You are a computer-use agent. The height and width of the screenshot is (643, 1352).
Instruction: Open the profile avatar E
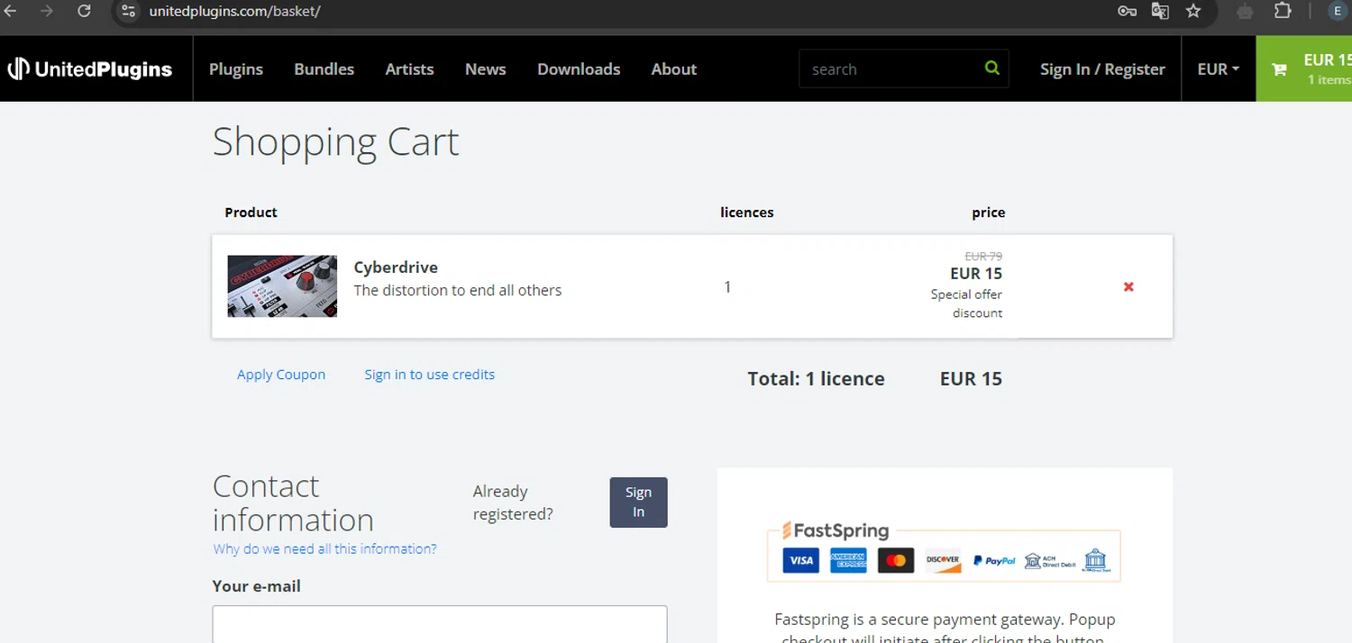click(1338, 11)
